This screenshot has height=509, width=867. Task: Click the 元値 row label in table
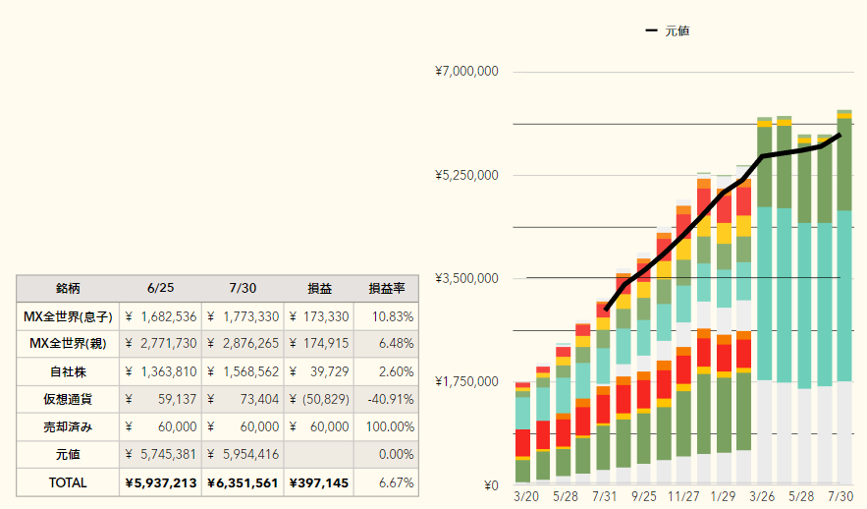pos(68,455)
